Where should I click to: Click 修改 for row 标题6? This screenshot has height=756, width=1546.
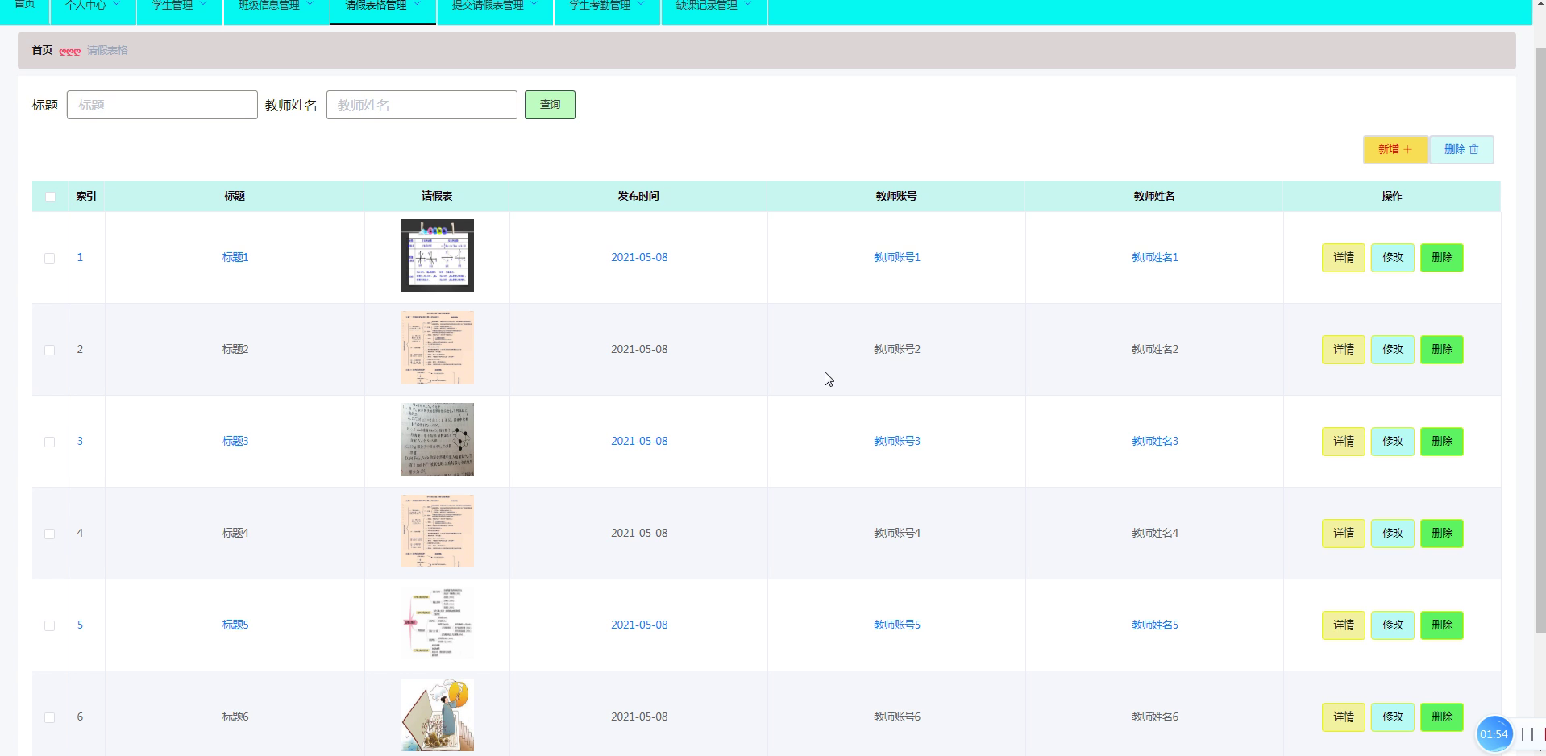(x=1393, y=717)
